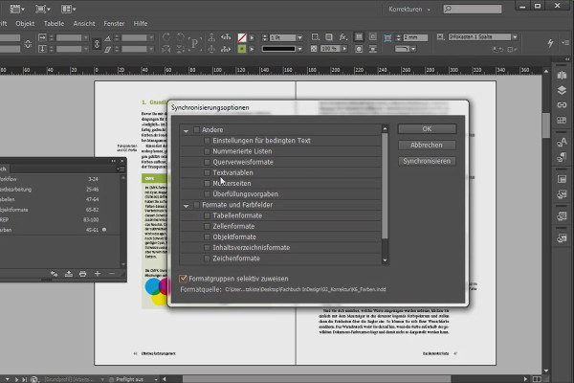
Task: Open the Hilfe menu
Action: [141, 23]
